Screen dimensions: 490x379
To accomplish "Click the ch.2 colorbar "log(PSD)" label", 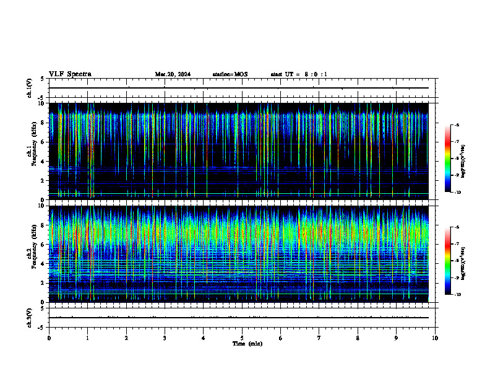I will [x=463, y=263].
